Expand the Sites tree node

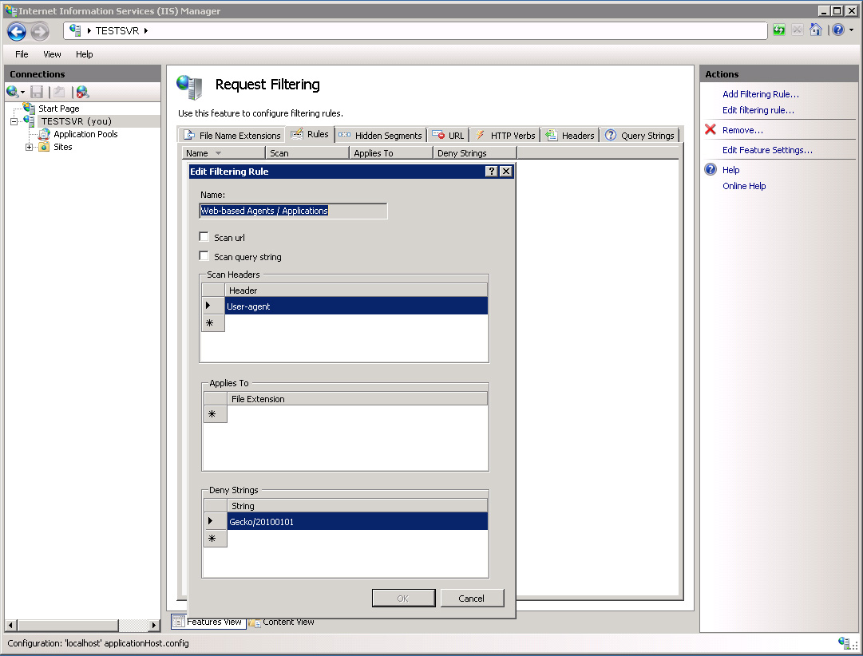pyautogui.click(x=30, y=147)
